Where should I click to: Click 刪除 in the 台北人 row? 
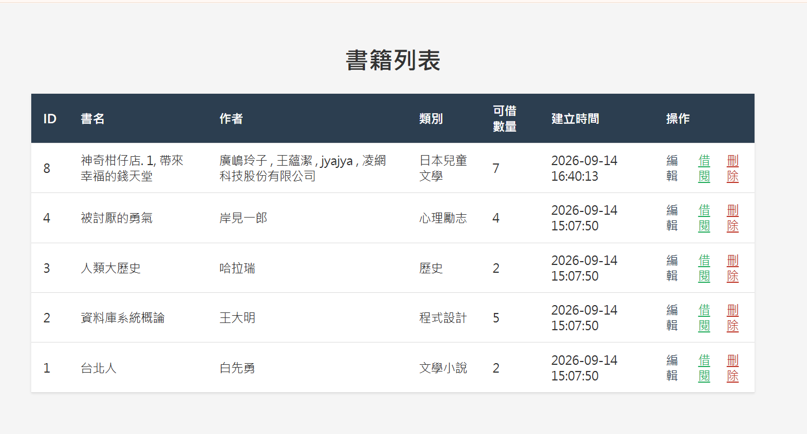point(733,368)
